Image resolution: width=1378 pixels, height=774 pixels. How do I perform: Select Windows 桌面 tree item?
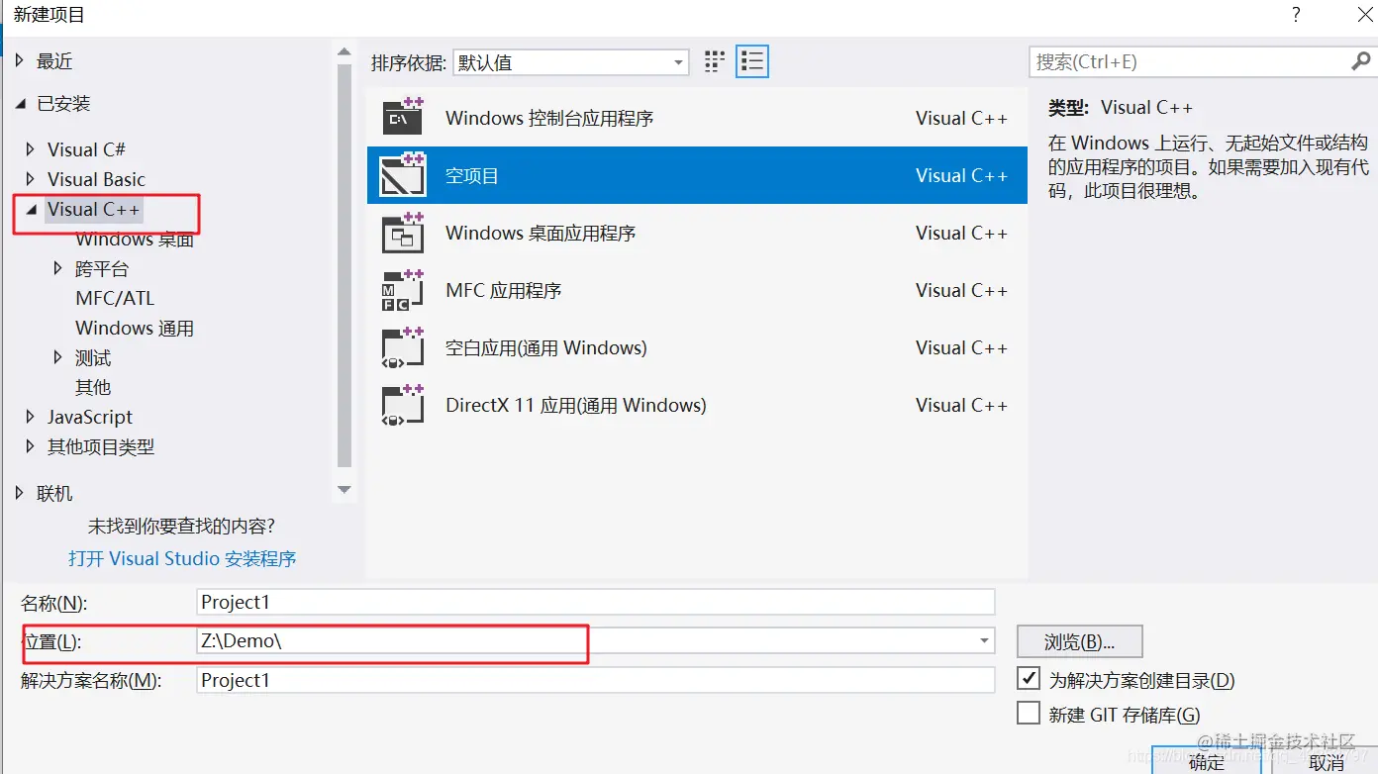(x=135, y=239)
